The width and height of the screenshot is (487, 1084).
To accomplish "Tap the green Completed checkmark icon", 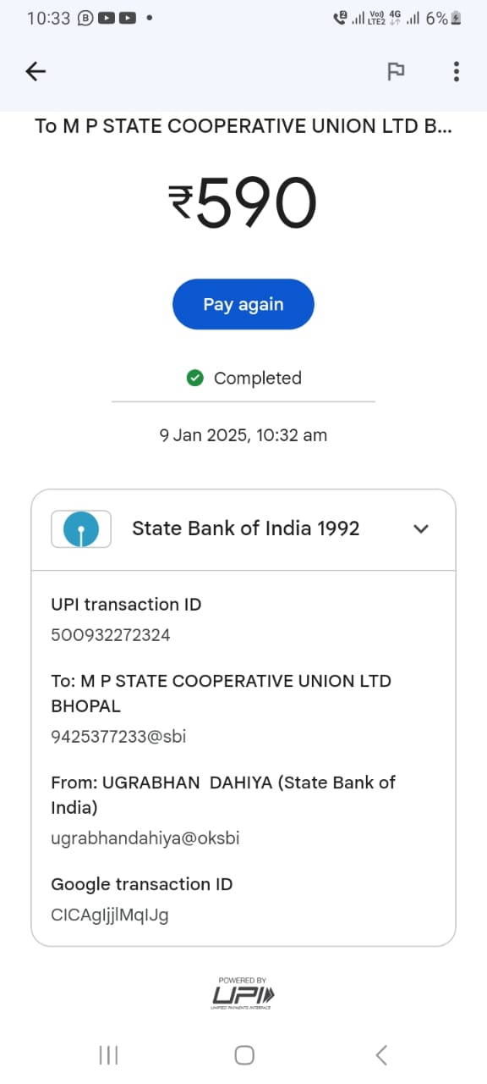I will (x=195, y=378).
